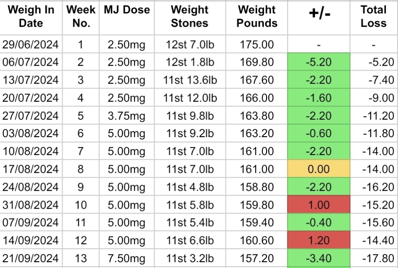Select the weight cell 12st 7.0lb
The image size is (398, 268).
[190, 44]
